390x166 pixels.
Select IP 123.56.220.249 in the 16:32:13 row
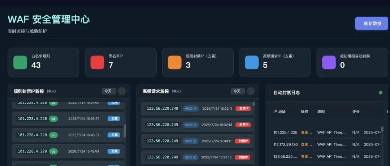coord(162,125)
